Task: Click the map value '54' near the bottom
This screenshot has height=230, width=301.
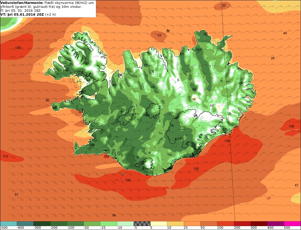Action: (x=114, y=216)
